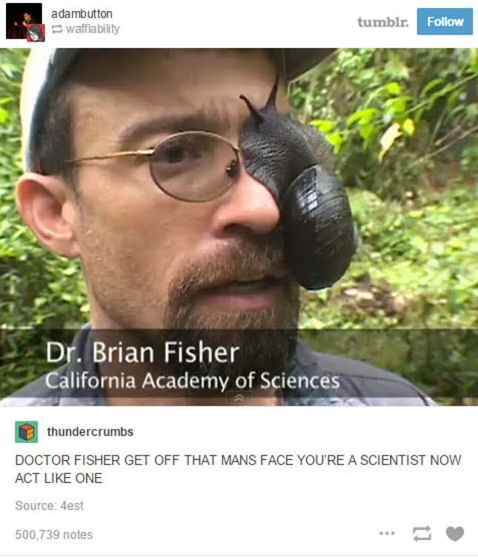Screen dimensions: 478x557
Task: Click the reblog arrows beside wafflability
Action: pos(57,29)
